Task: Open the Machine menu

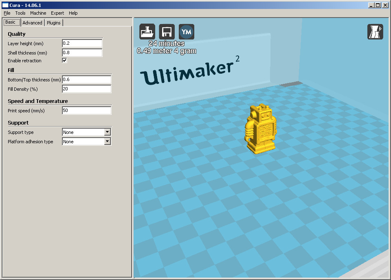Action: [x=38, y=13]
